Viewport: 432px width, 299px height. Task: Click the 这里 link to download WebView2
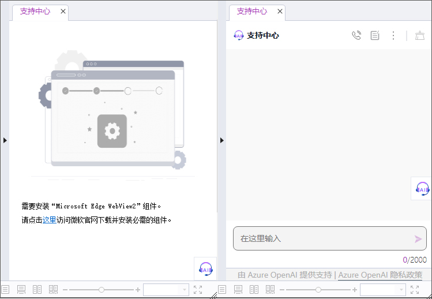pyautogui.click(x=49, y=220)
